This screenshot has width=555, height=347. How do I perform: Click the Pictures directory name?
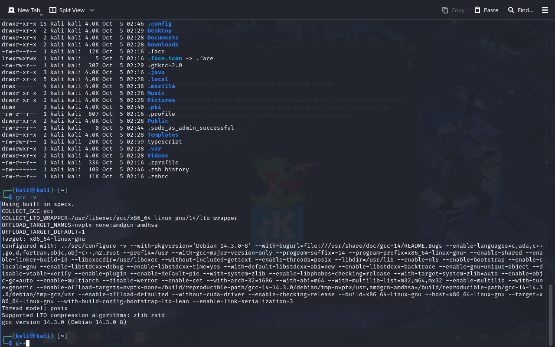pos(161,100)
